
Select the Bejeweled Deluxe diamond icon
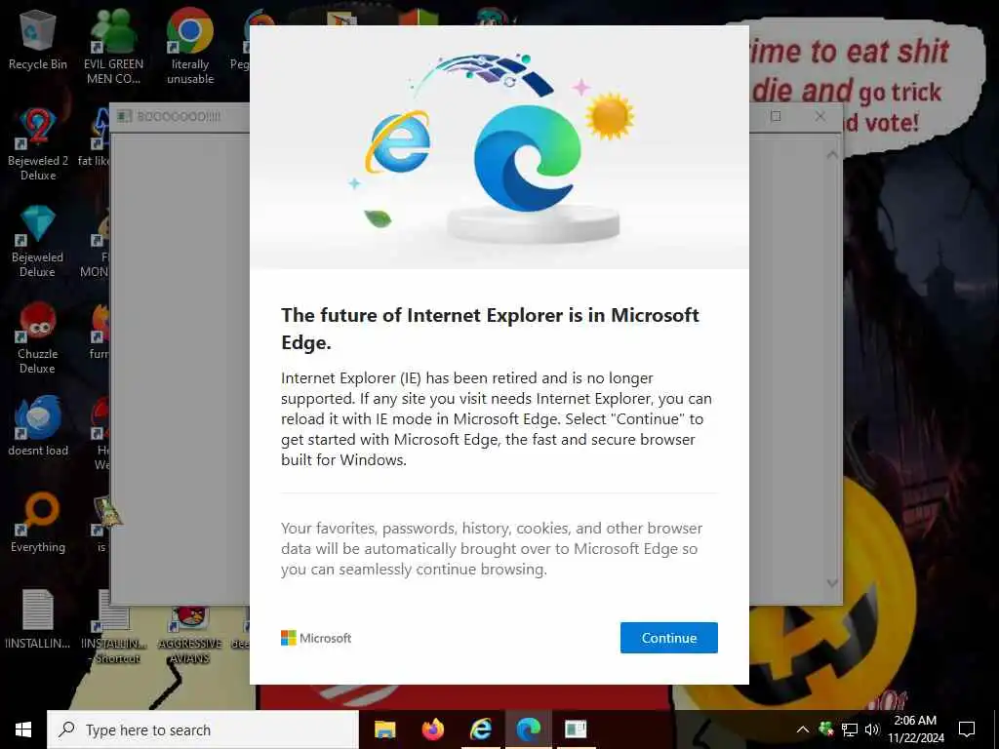pyautogui.click(x=38, y=242)
